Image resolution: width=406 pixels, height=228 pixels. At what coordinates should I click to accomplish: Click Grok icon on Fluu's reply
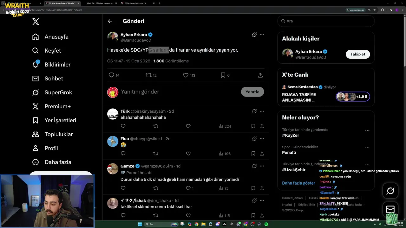pyautogui.click(x=254, y=139)
